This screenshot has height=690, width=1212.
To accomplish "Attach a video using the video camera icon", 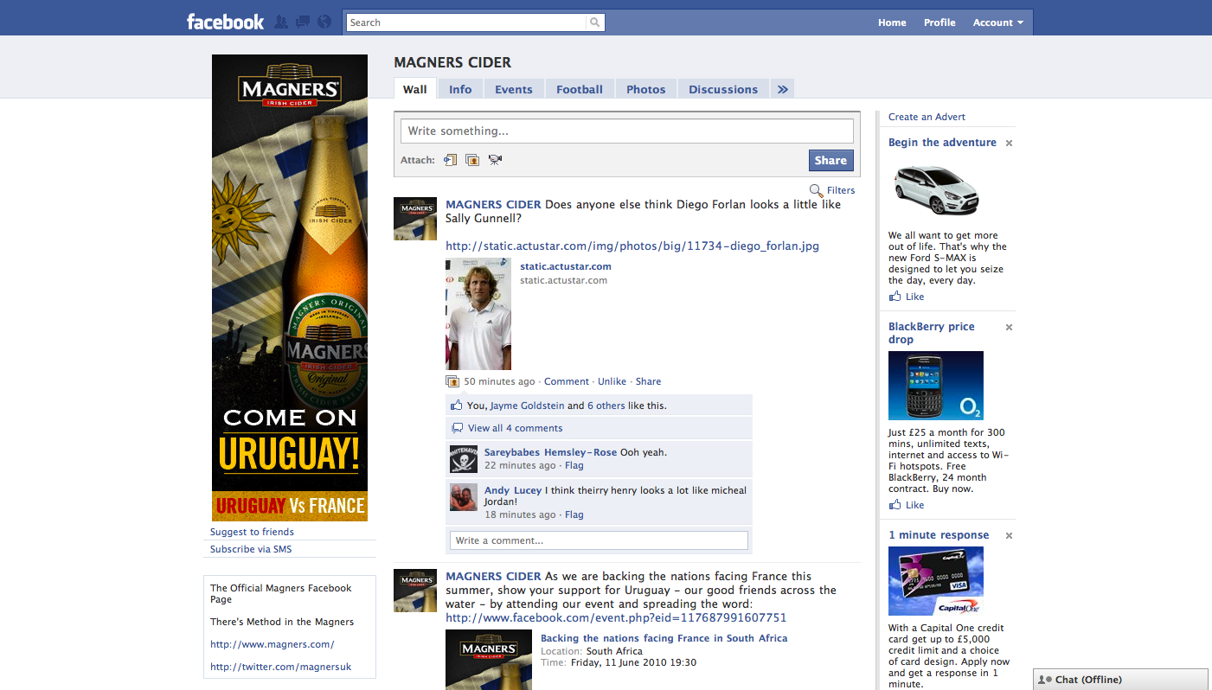I will (x=495, y=160).
